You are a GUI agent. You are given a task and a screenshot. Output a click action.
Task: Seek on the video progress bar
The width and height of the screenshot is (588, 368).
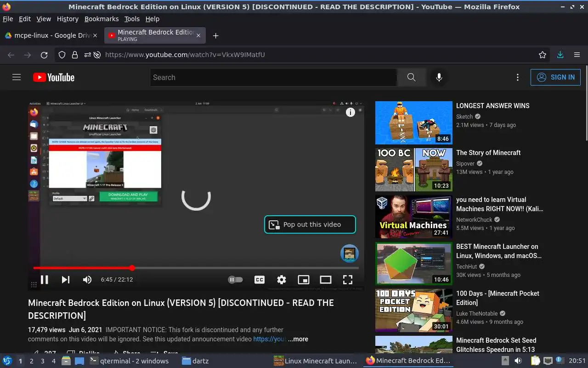tap(196, 268)
